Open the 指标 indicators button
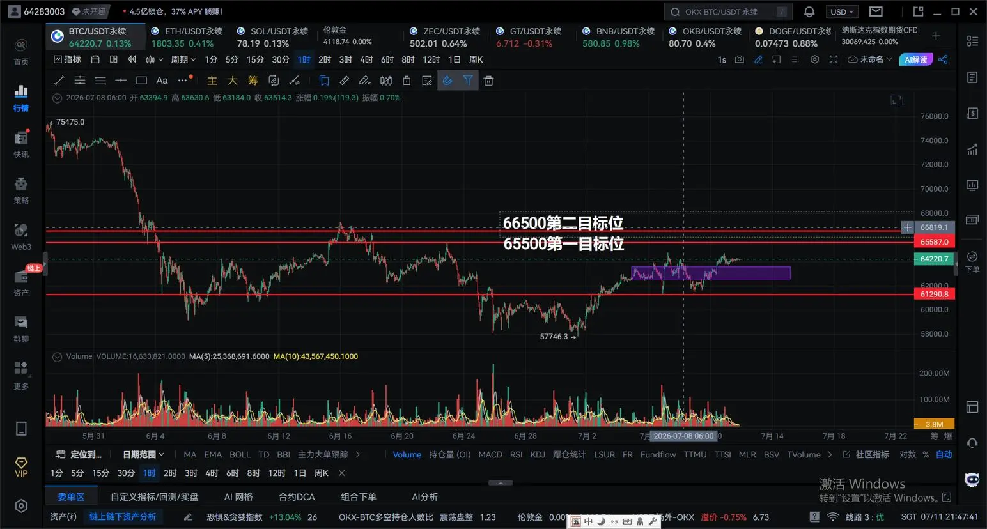This screenshot has width=987, height=529. coord(68,59)
